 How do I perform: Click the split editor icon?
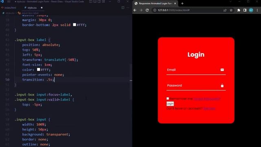(123, 8)
